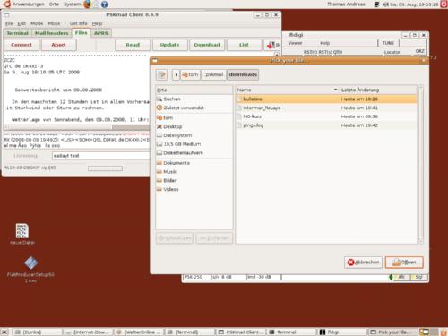
Task: Select the Intermar_Relays file
Action: pos(326,108)
